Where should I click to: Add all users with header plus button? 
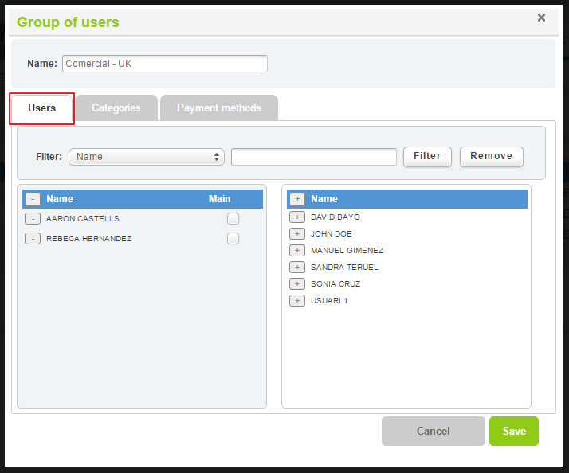297,199
